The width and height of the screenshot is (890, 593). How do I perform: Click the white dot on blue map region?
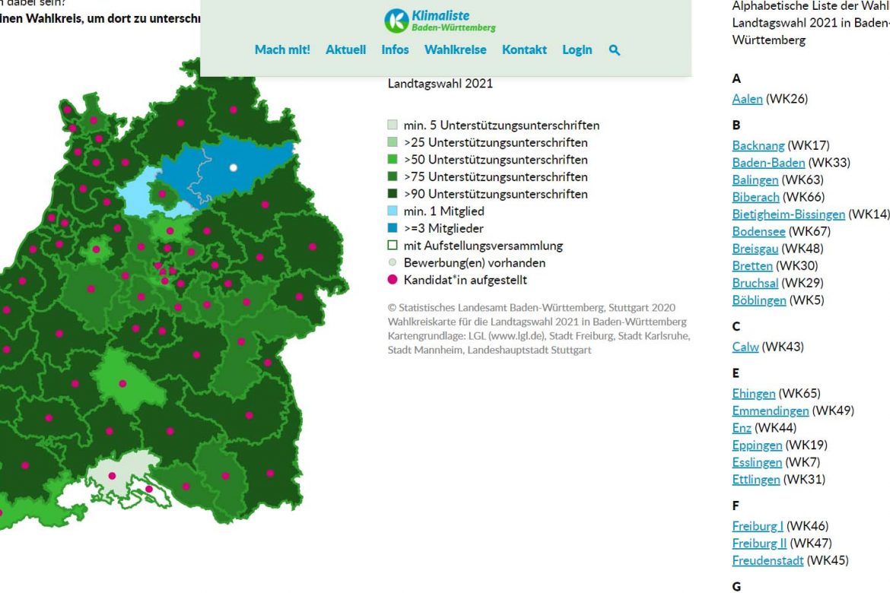click(x=234, y=167)
